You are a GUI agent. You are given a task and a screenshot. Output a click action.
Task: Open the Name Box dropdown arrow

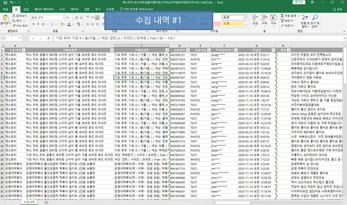point(20,38)
